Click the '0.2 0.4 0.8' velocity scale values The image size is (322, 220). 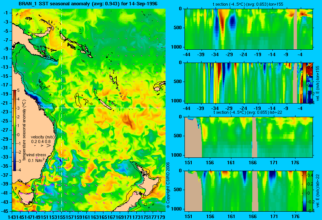(x=41, y=141)
